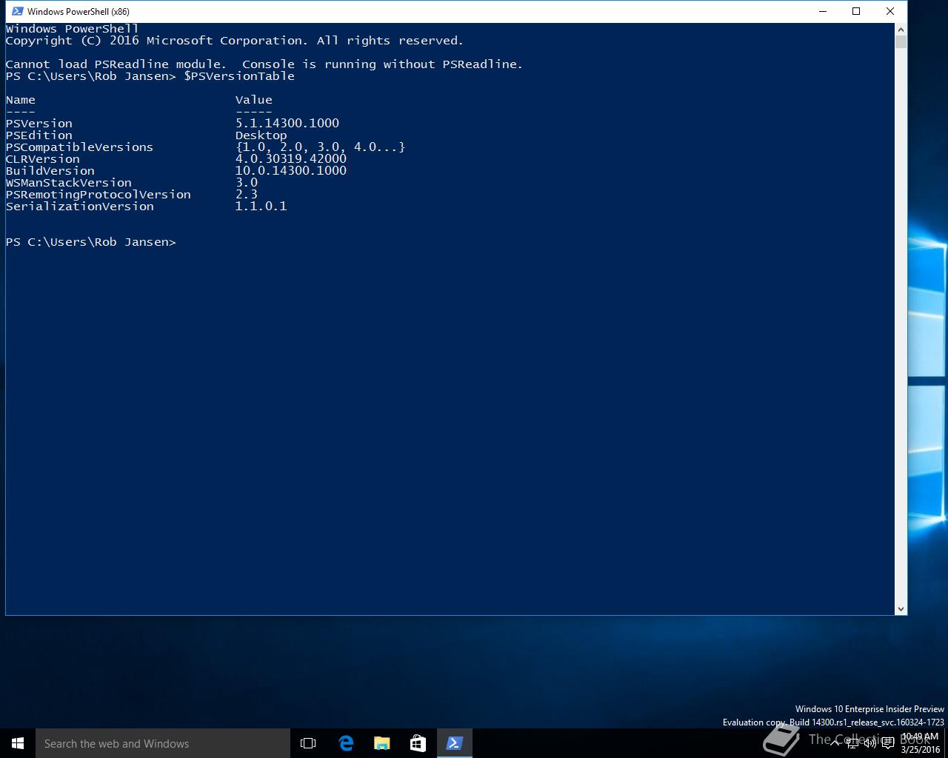Open File Explorer from the taskbar

[381, 743]
